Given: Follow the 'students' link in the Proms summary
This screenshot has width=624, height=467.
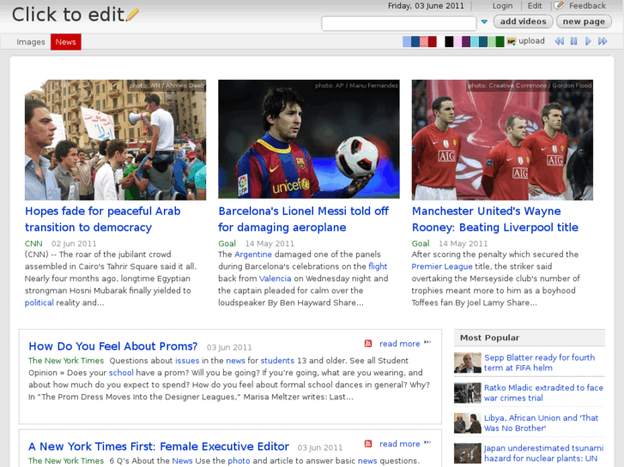Looking at the screenshot, I should (277, 361).
